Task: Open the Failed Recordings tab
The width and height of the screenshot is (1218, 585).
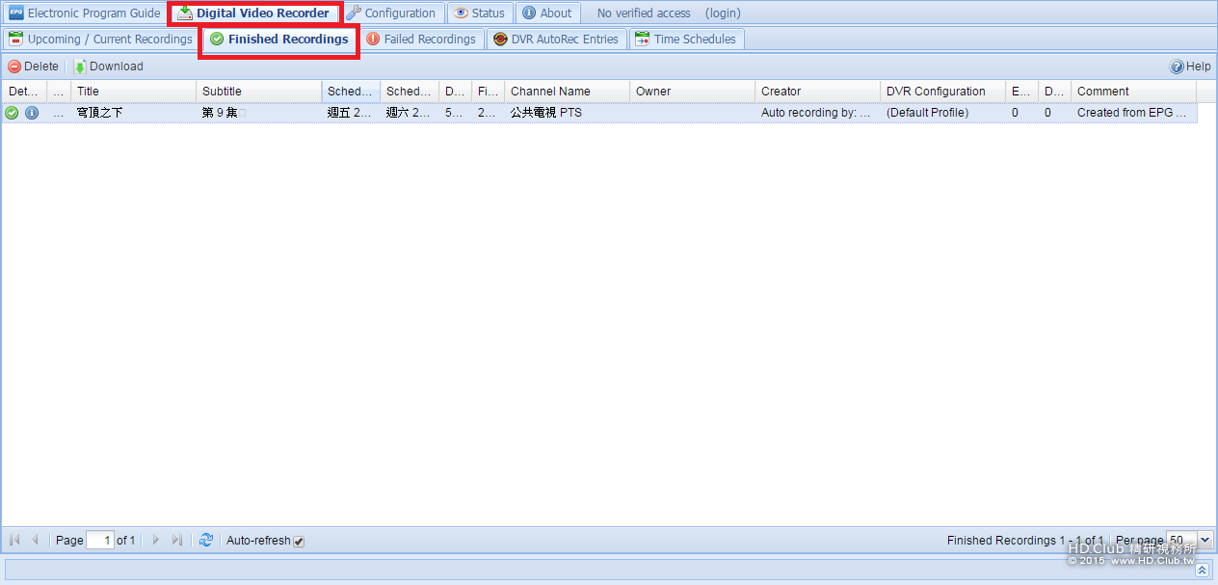Action: point(421,40)
